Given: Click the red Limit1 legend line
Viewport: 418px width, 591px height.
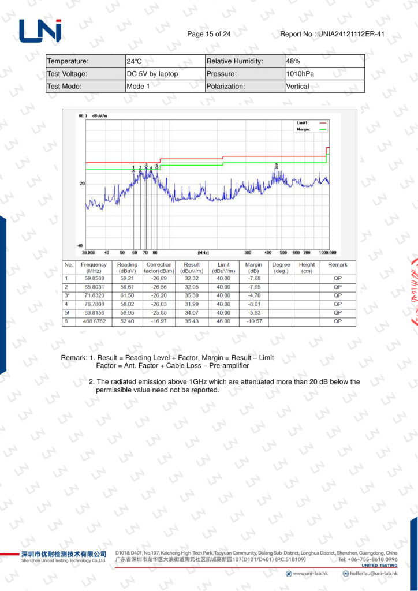Looking at the screenshot, I should [x=322, y=123].
